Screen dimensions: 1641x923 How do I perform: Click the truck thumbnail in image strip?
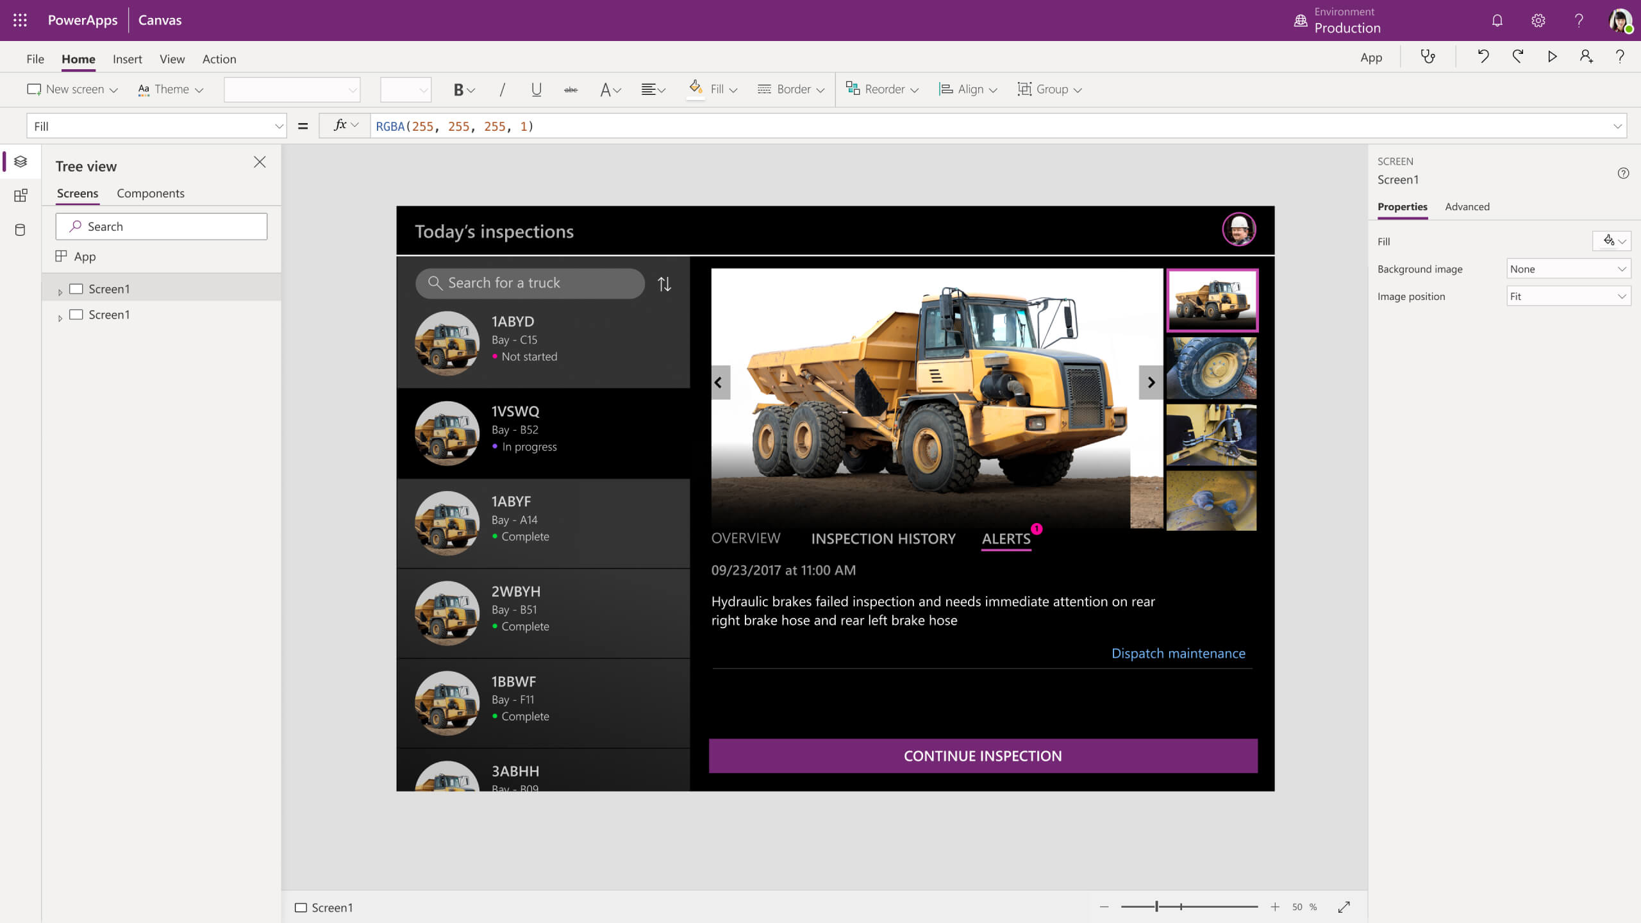click(x=1212, y=297)
